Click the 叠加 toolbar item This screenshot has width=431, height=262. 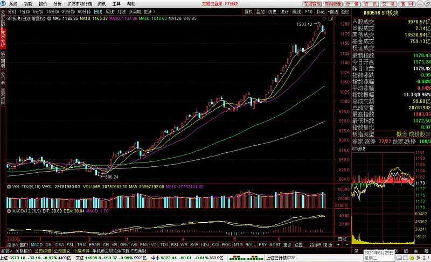pos(260,12)
